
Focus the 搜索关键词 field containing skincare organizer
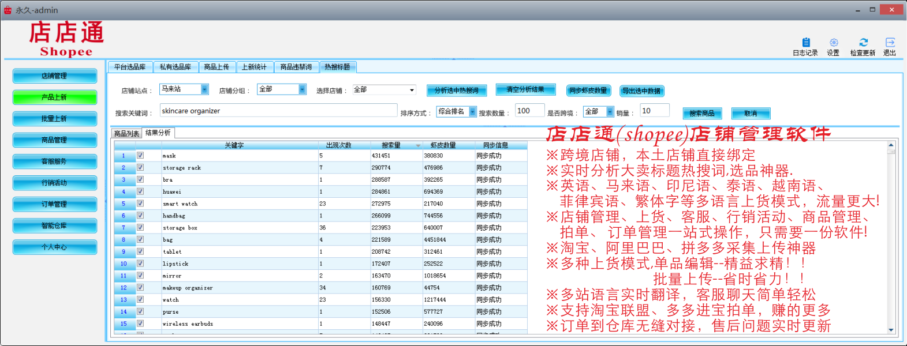pos(278,111)
